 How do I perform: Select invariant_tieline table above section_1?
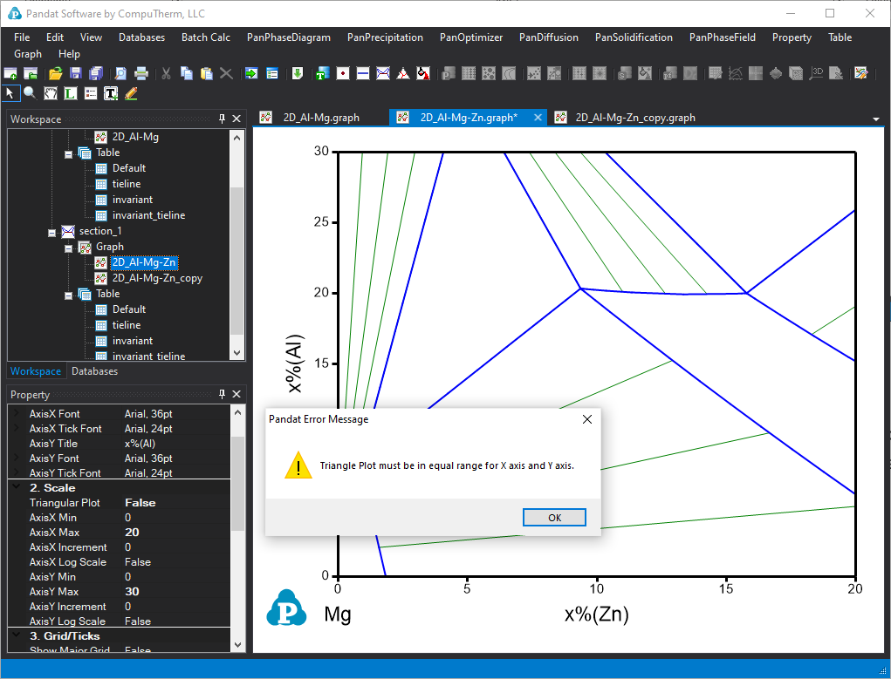(148, 215)
